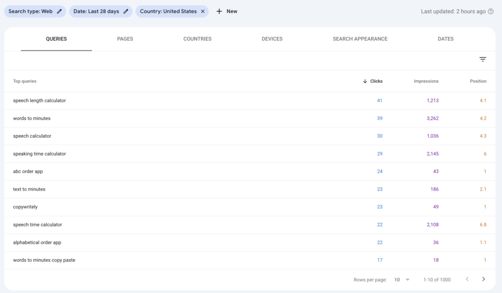The image size is (502, 293).
Task: Sort by Clicks column arrow
Action: click(365, 81)
